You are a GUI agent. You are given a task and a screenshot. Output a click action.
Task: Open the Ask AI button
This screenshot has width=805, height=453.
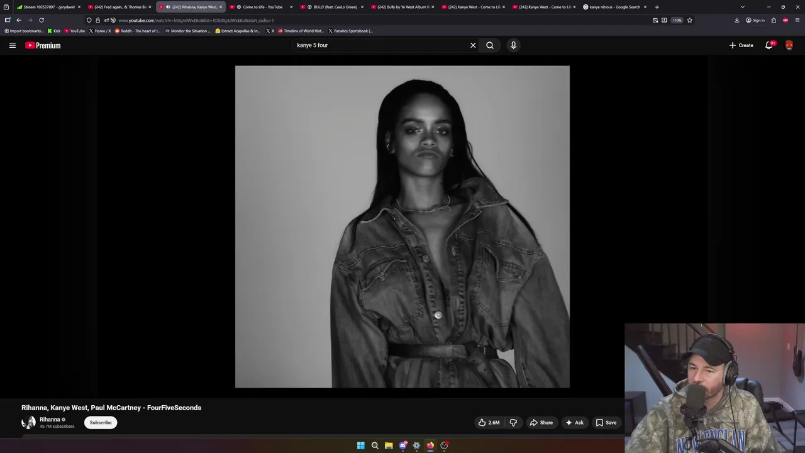[574, 423]
